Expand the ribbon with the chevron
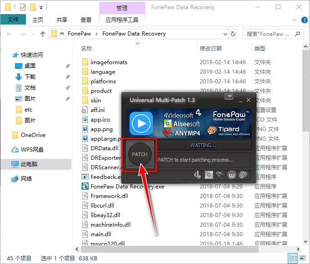This screenshot has height=264, width=310. [295, 20]
